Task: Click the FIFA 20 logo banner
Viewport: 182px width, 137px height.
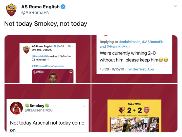Action: pos(38,72)
